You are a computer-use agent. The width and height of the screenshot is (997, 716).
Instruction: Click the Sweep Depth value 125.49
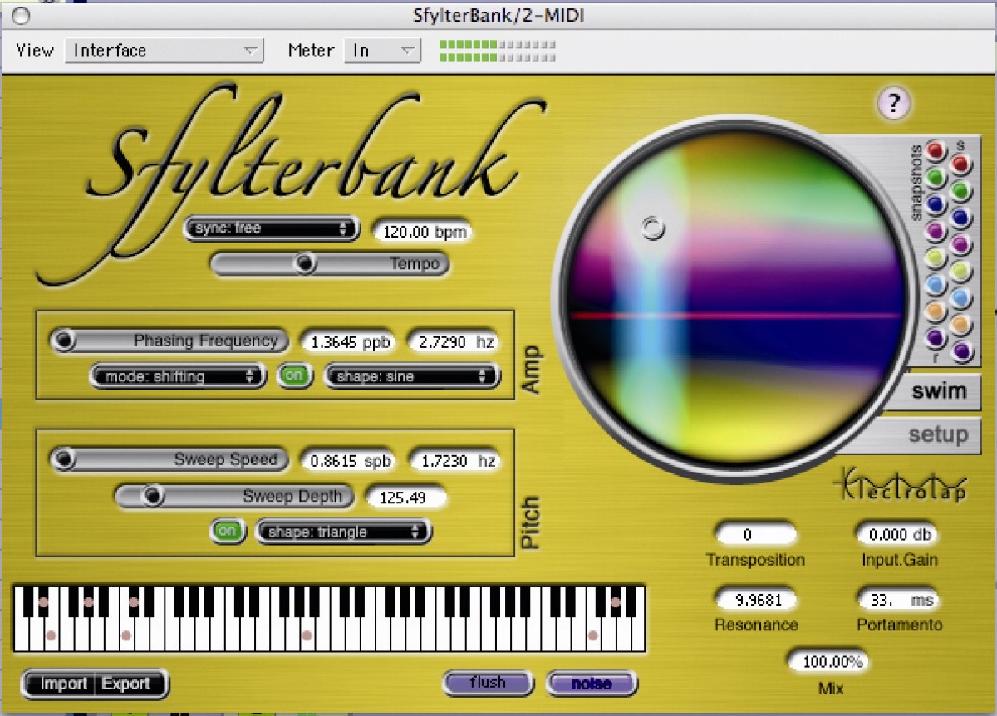point(405,498)
